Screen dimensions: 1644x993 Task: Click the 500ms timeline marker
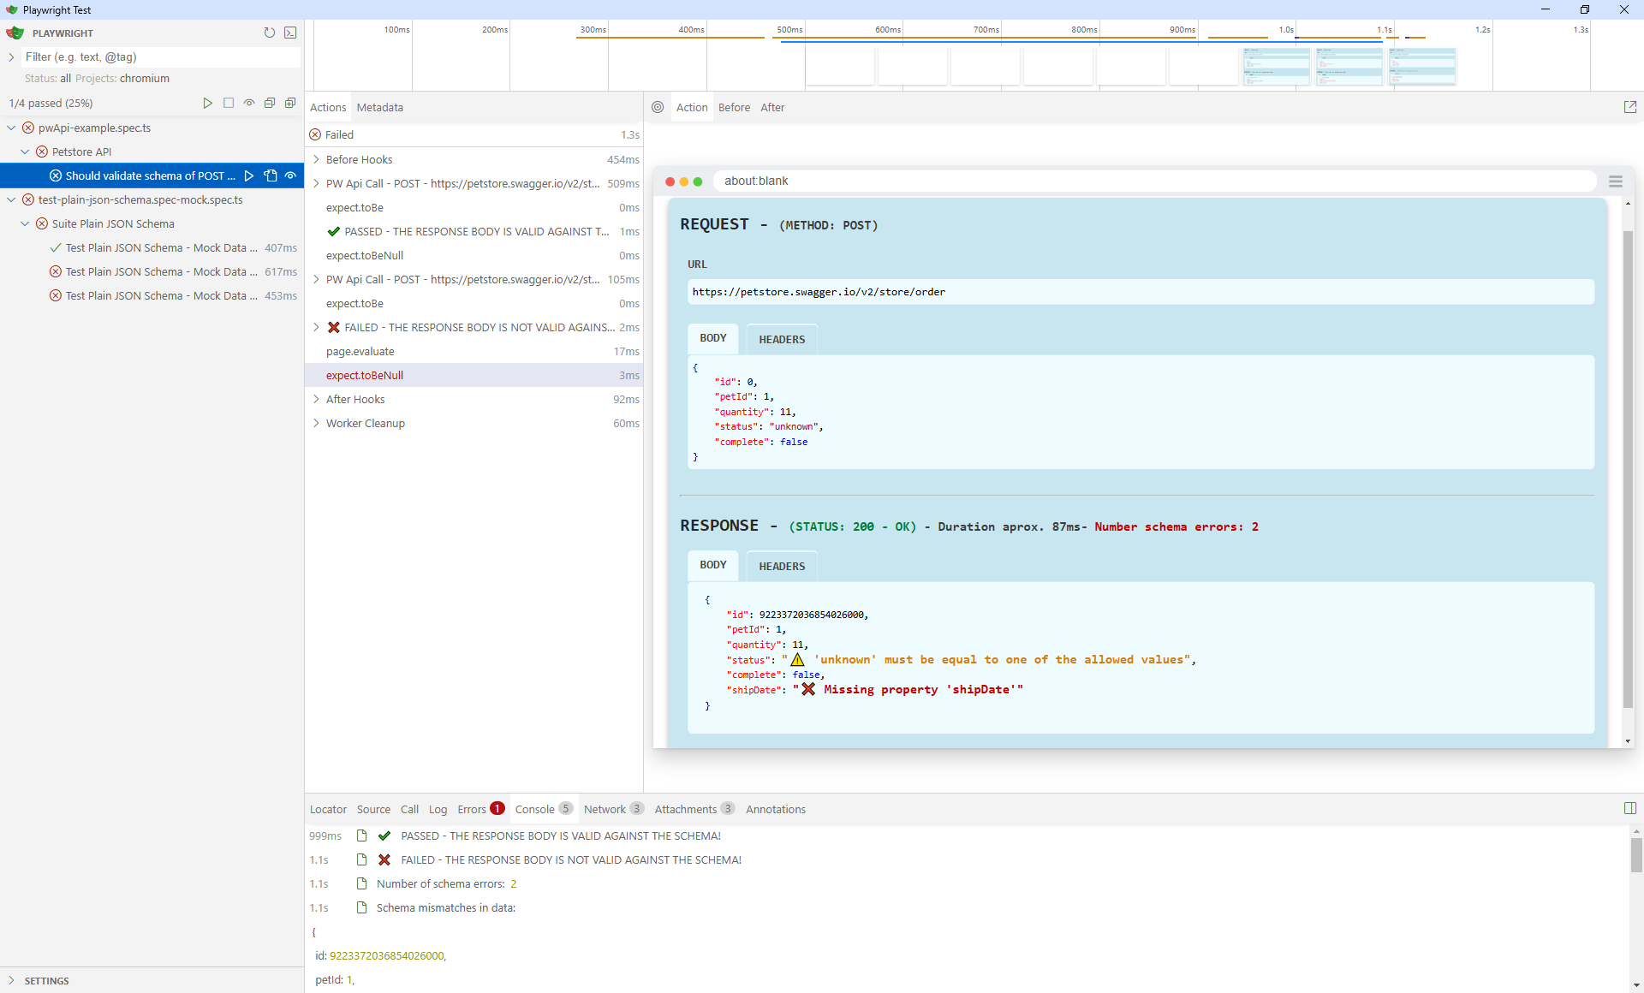tap(789, 29)
